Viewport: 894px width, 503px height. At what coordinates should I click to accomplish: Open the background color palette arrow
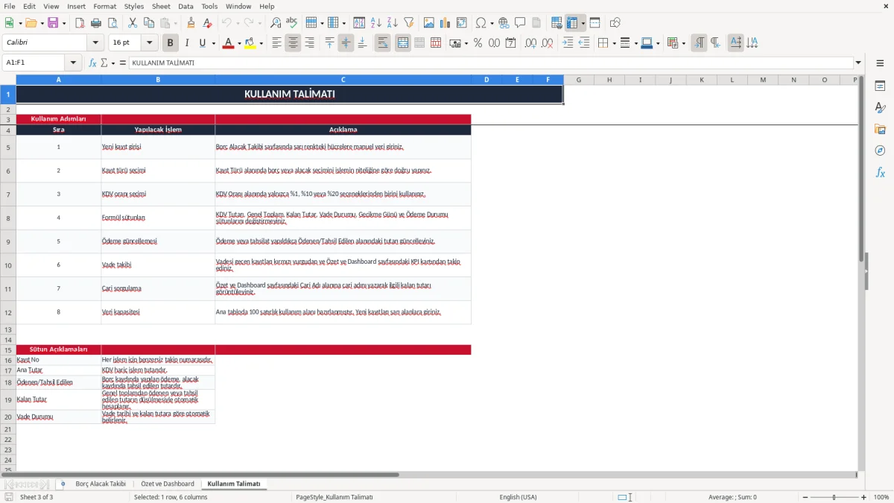pos(261,43)
